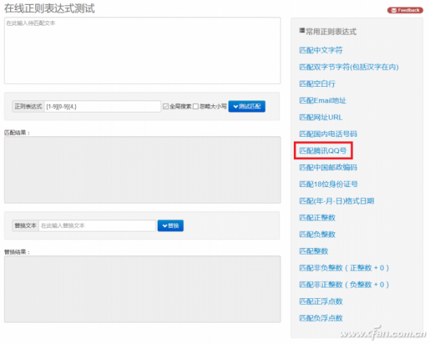Select the 匹配腾讯QQ号 link

322,150
